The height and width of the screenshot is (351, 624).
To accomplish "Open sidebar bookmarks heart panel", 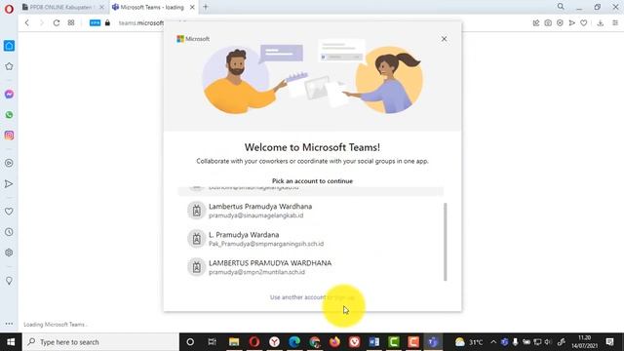I will click(x=9, y=212).
